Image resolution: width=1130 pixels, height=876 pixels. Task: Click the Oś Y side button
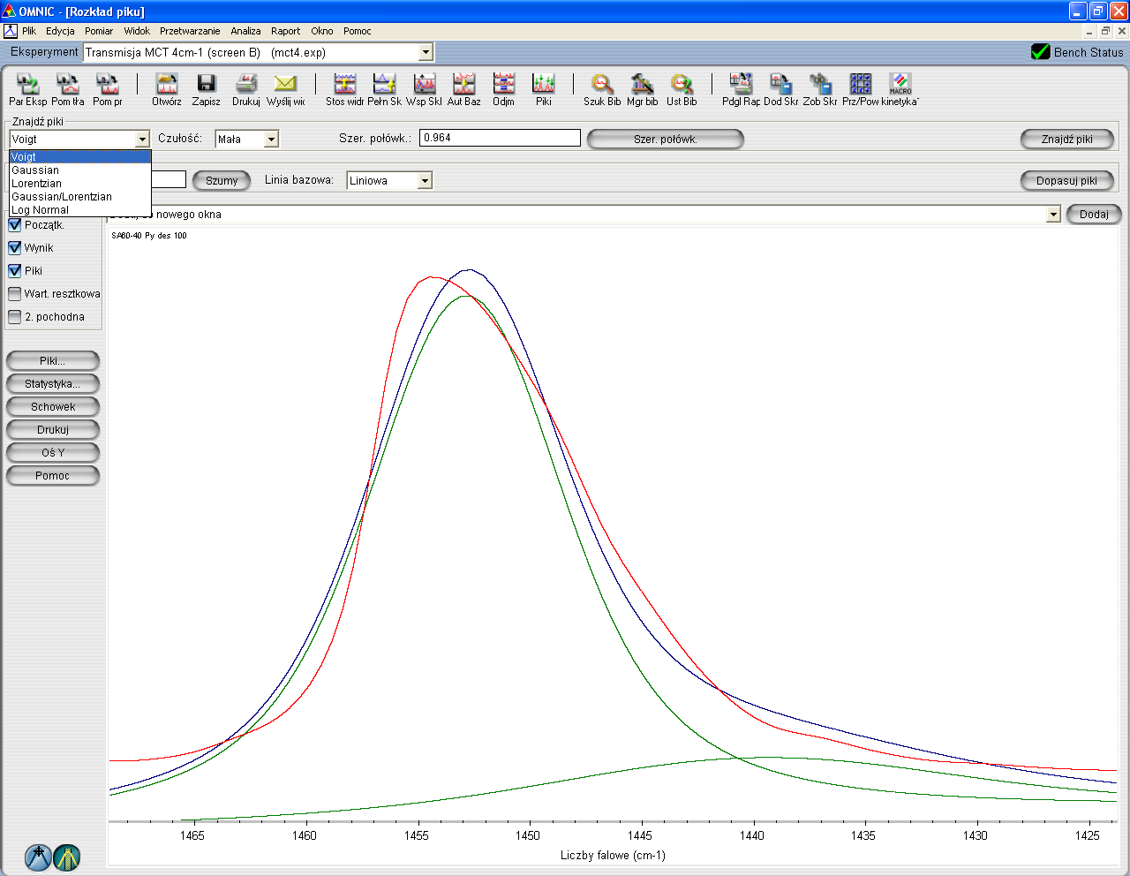53,453
